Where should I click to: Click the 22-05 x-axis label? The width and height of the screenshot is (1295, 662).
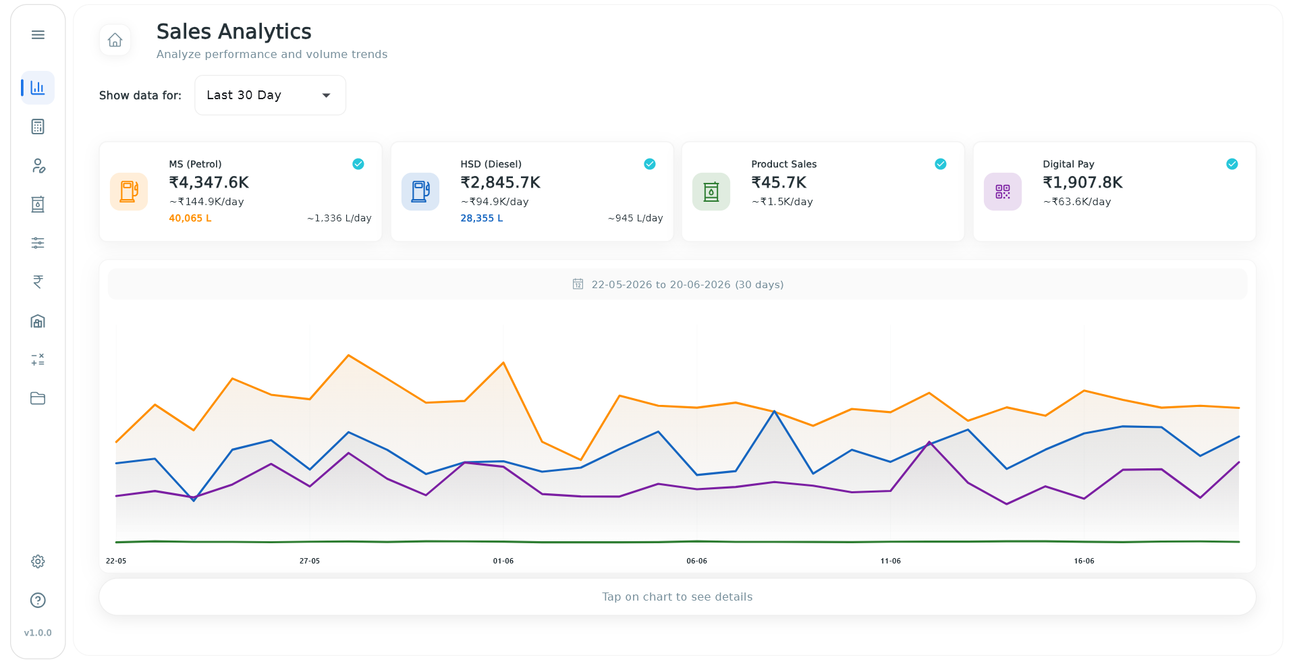(x=116, y=561)
